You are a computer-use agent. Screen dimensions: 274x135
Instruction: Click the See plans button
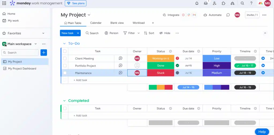coord(75,3)
